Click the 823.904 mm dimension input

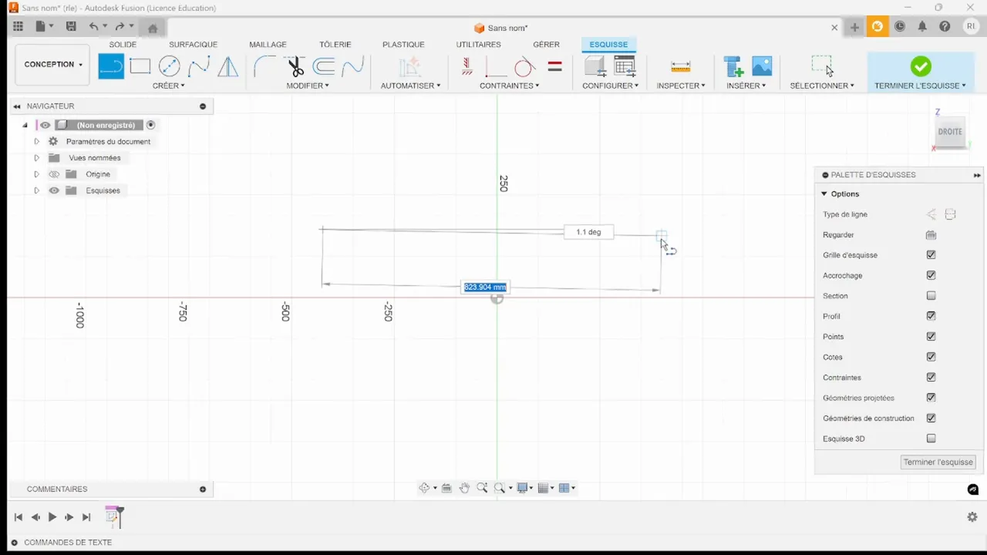click(485, 288)
